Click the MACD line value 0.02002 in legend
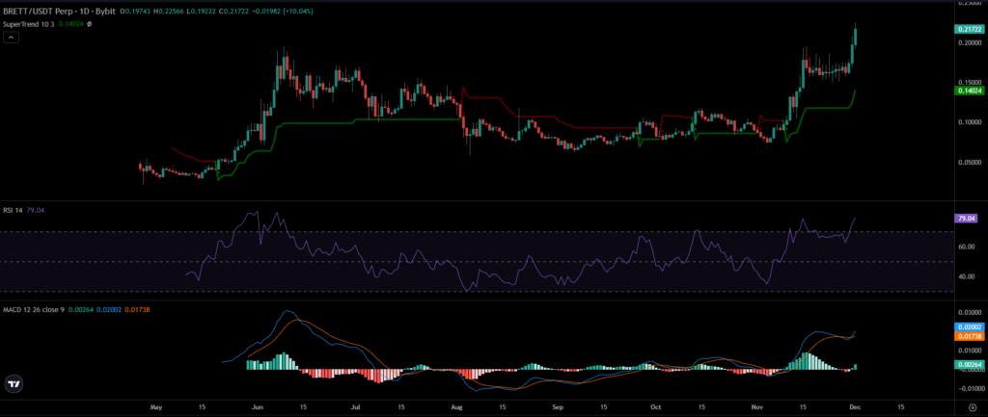This screenshot has height=417, width=988. [x=108, y=309]
